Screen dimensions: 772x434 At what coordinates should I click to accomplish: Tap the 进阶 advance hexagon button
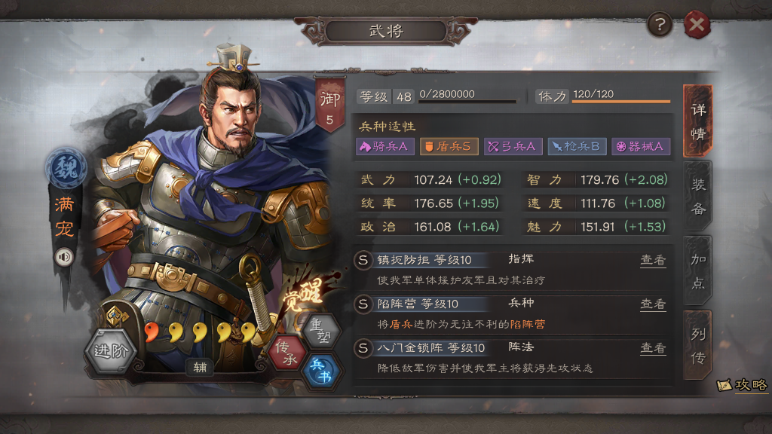pos(112,351)
